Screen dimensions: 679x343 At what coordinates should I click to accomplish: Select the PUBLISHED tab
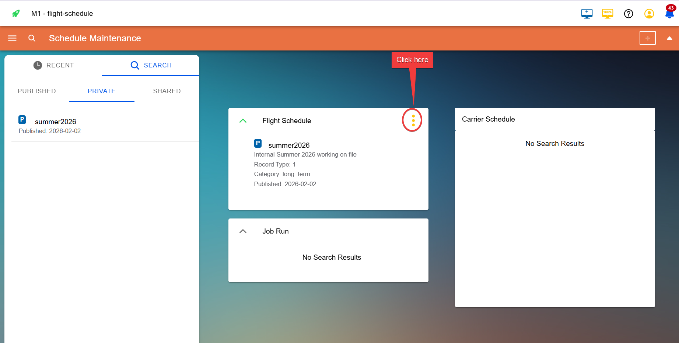point(37,91)
